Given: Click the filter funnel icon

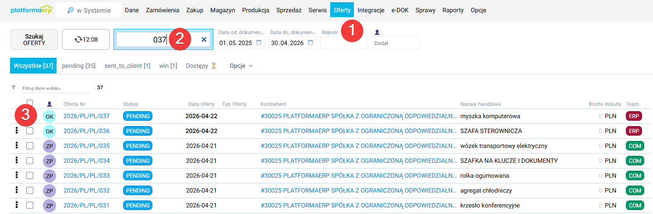Looking at the screenshot, I should pyautogui.click(x=13, y=88).
